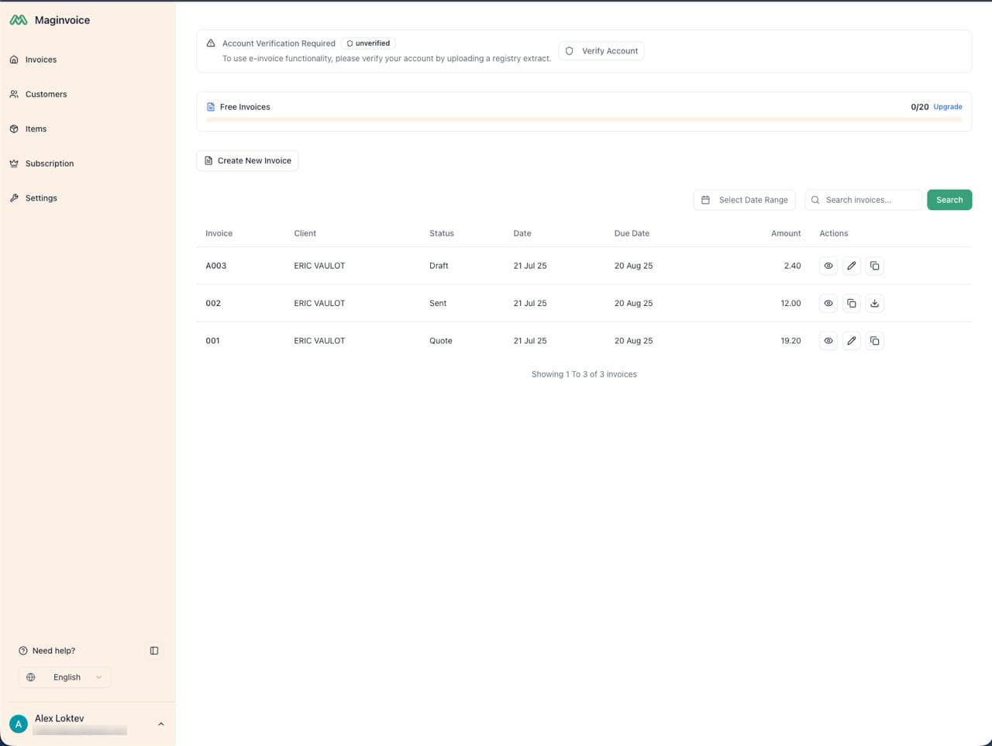992x746 pixels.
Task: View invoice A003 with eye icon
Action: point(828,266)
